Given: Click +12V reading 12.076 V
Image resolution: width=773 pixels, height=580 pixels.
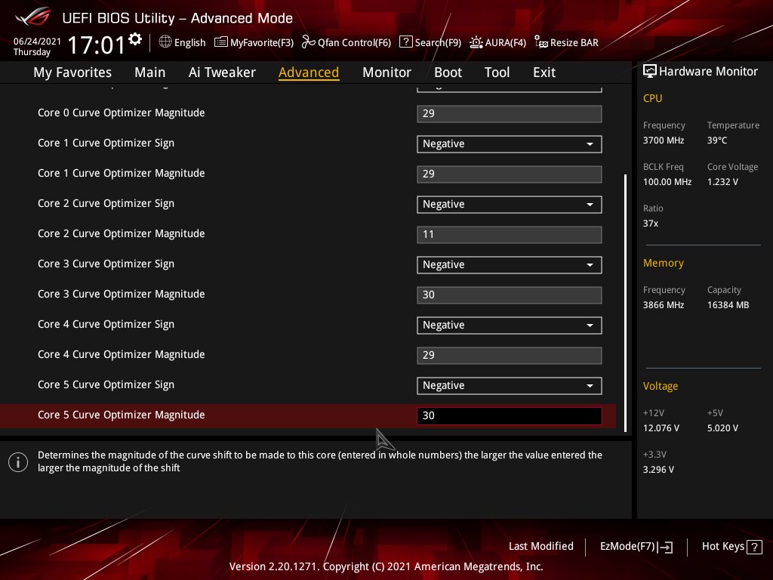Looking at the screenshot, I should coord(661,428).
